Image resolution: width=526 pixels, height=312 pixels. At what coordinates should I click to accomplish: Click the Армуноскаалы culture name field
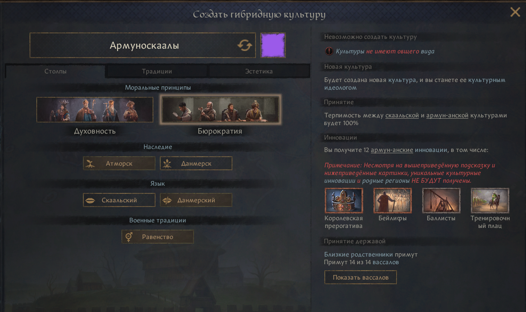pyautogui.click(x=143, y=45)
